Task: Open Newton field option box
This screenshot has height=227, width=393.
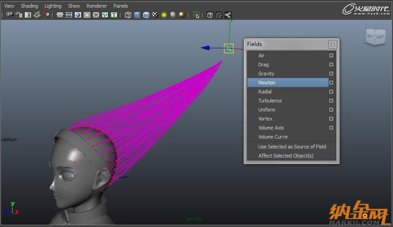Action: coord(331,83)
